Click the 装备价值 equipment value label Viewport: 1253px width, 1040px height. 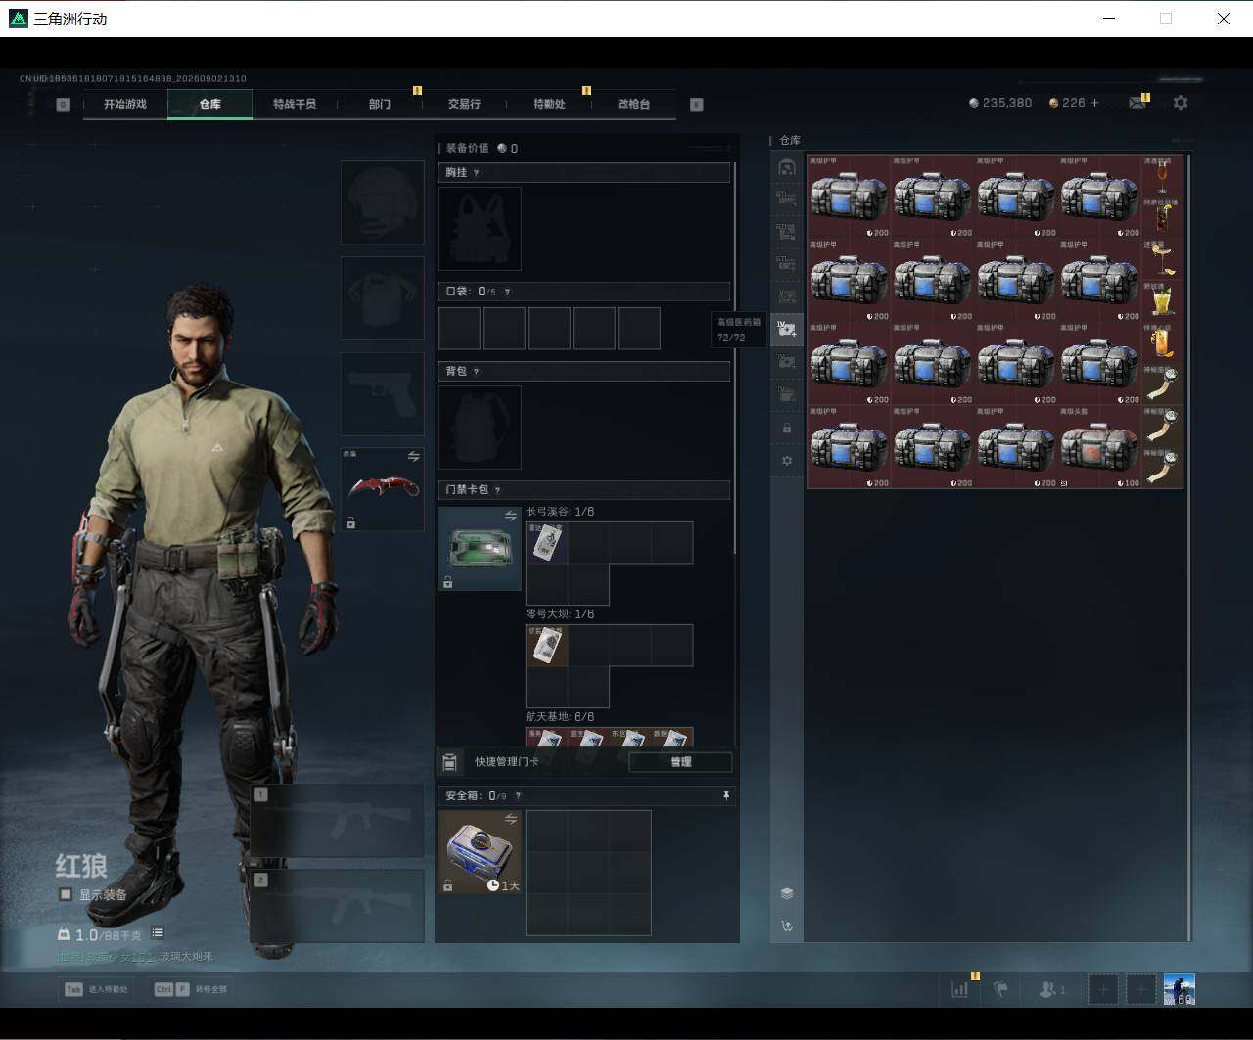click(x=468, y=148)
